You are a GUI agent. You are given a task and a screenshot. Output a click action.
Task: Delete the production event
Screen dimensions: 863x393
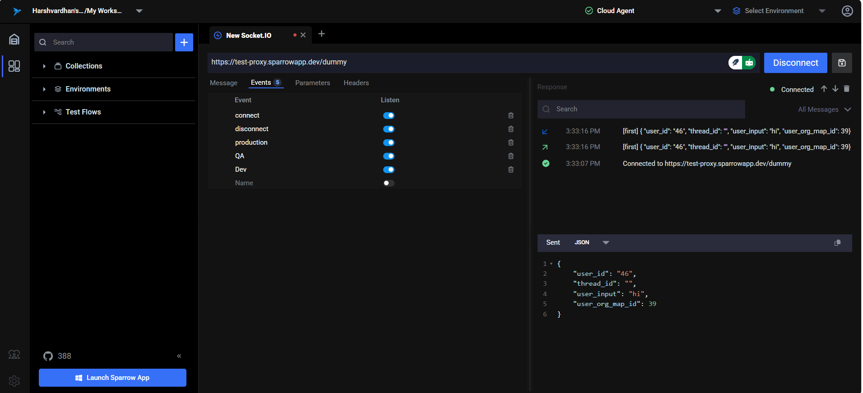(511, 142)
